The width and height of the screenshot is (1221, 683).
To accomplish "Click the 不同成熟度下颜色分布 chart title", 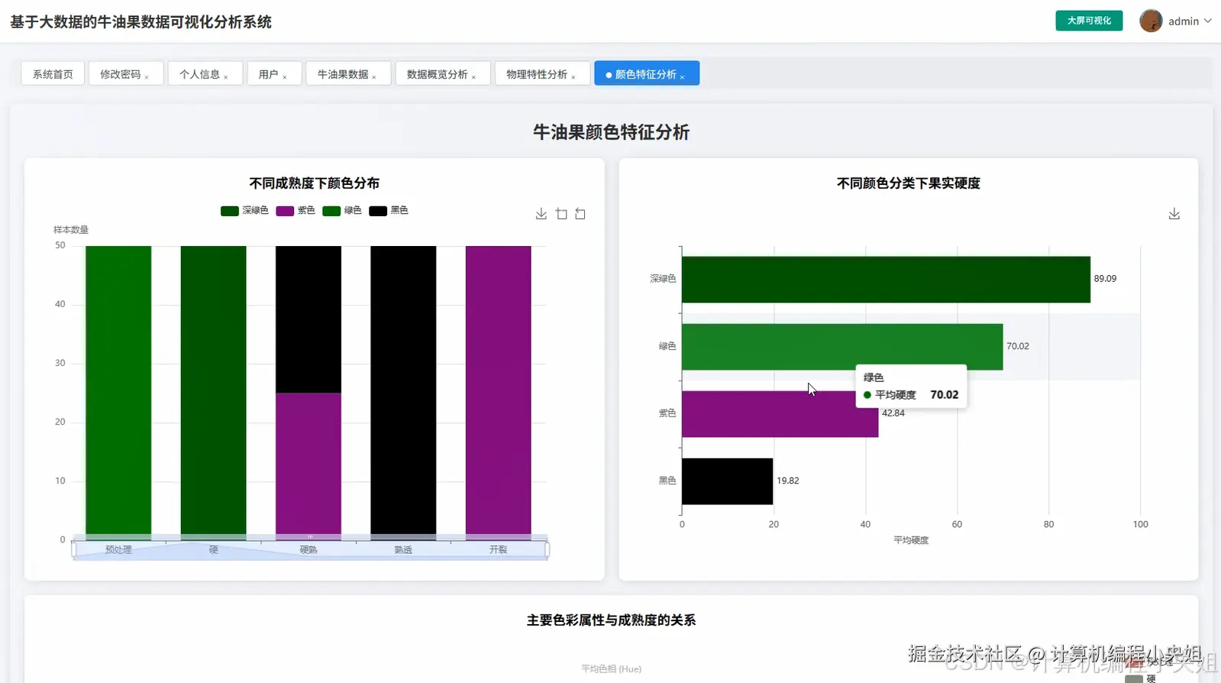I will (314, 183).
